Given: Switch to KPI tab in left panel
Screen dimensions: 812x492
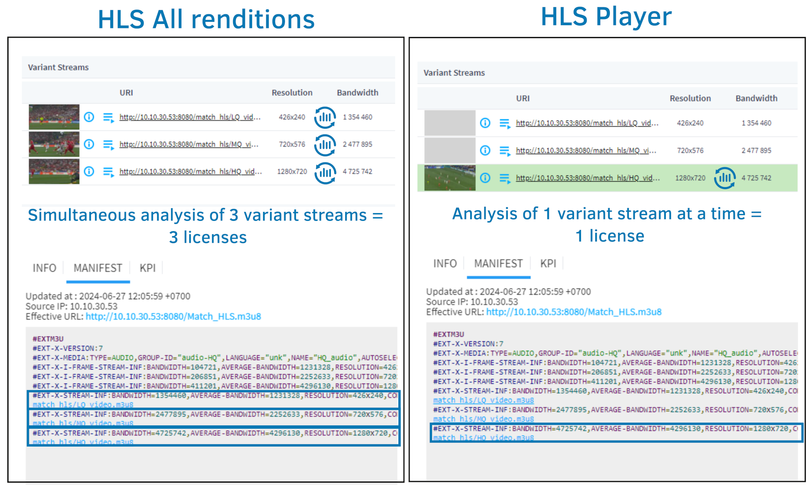Looking at the screenshot, I should pyautogui.click(x=147, y=268).
